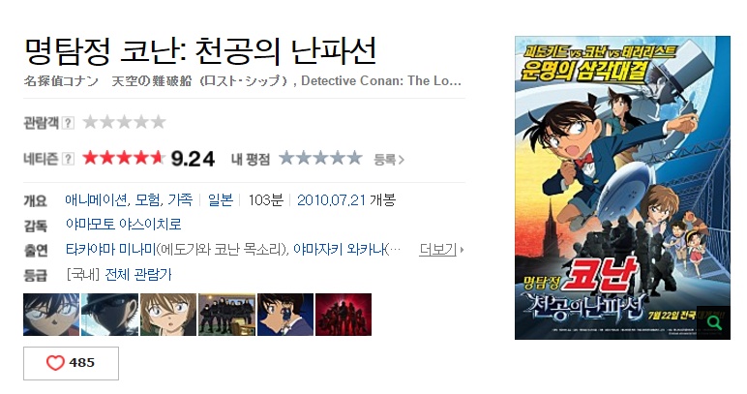Click the question mark icon beside 관람객
This screenshot has width=747, height=394.
coord(68,123)
